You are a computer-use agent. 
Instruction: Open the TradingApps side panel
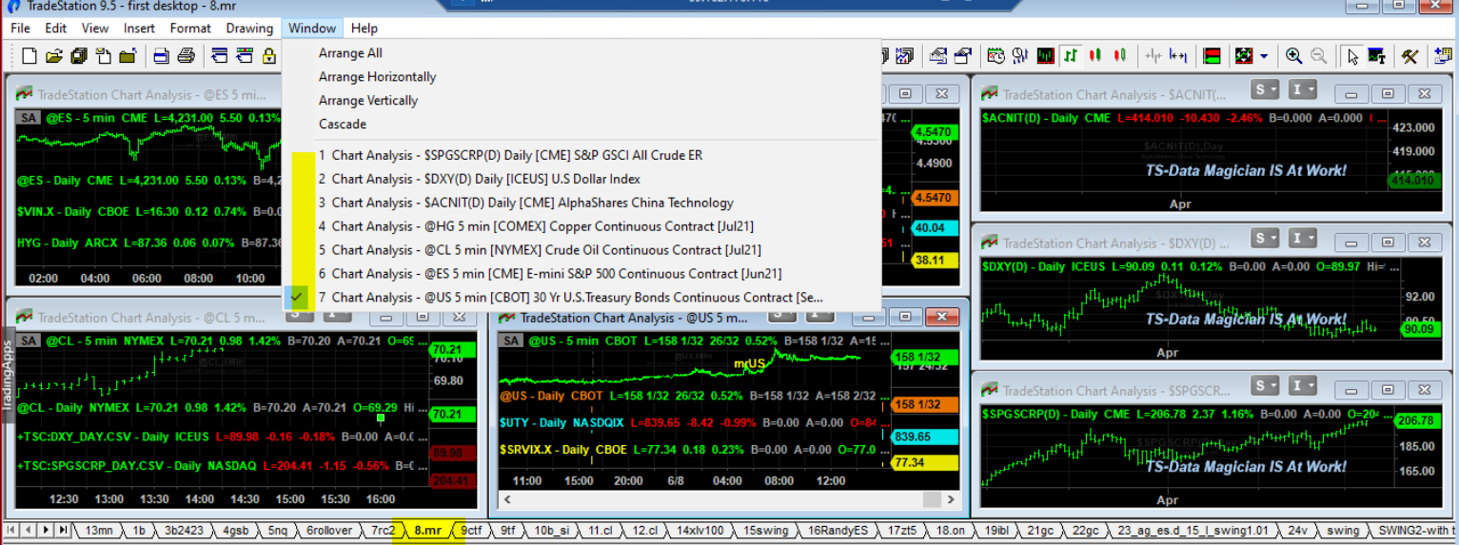click(7, 372)
